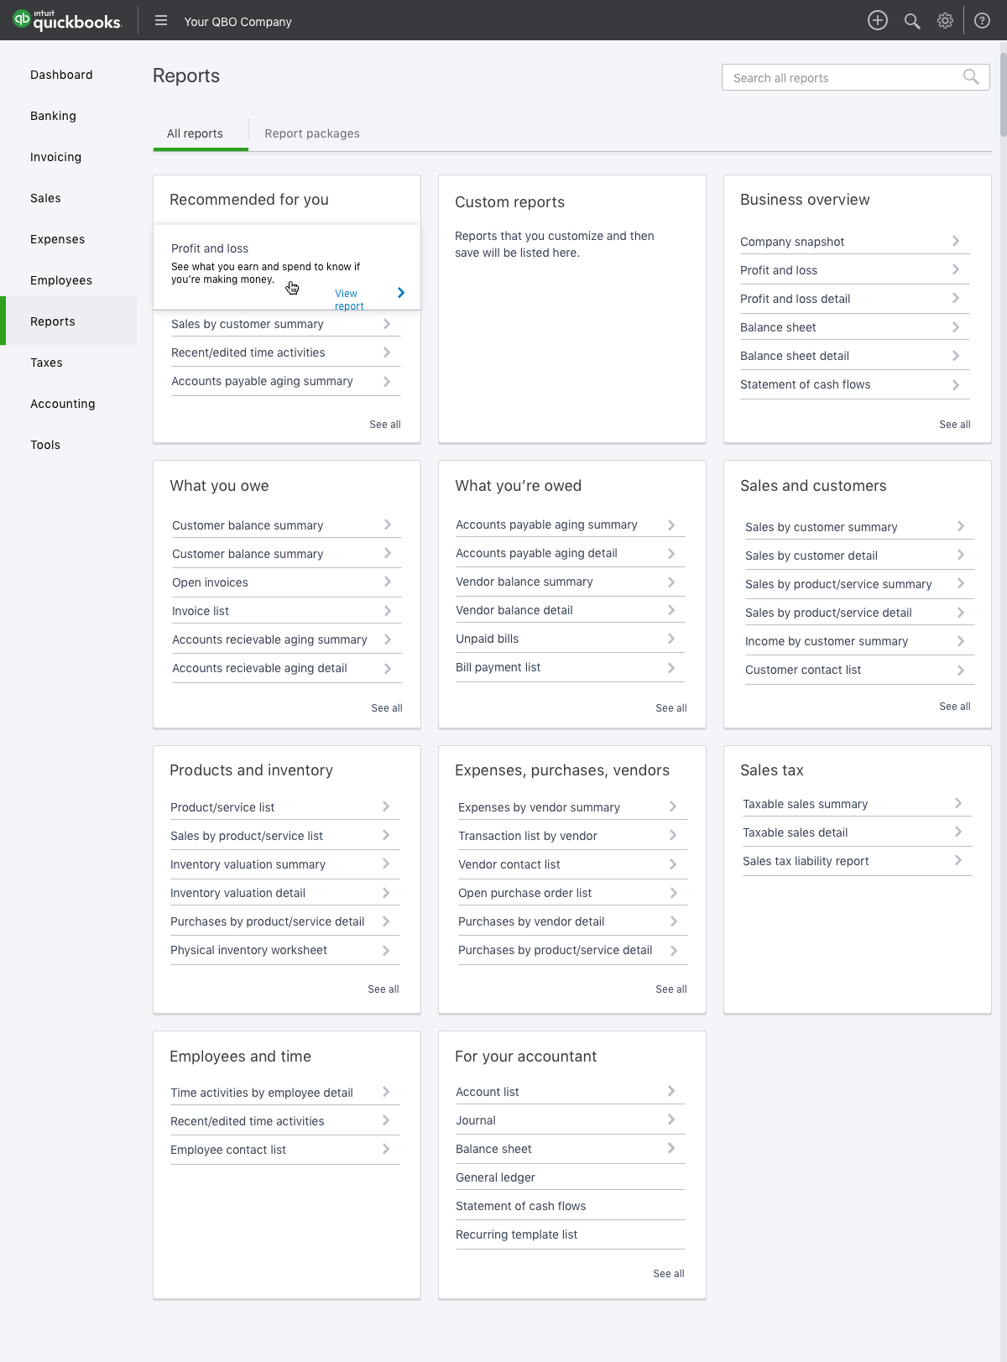Click the View report link
Viewport: 1007px width, 1362px height.
[349, 300]
